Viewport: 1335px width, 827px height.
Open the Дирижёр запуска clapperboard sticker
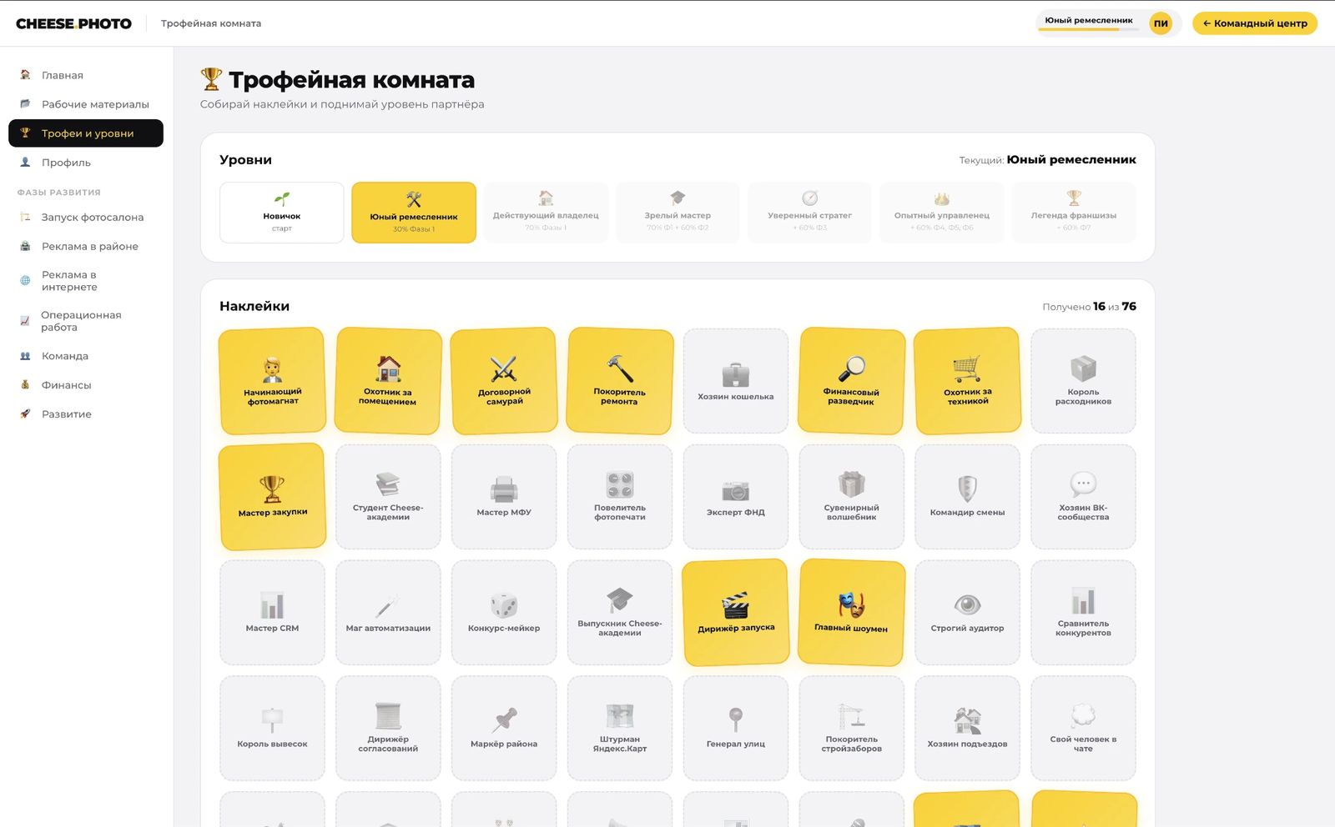click(736, 613)
